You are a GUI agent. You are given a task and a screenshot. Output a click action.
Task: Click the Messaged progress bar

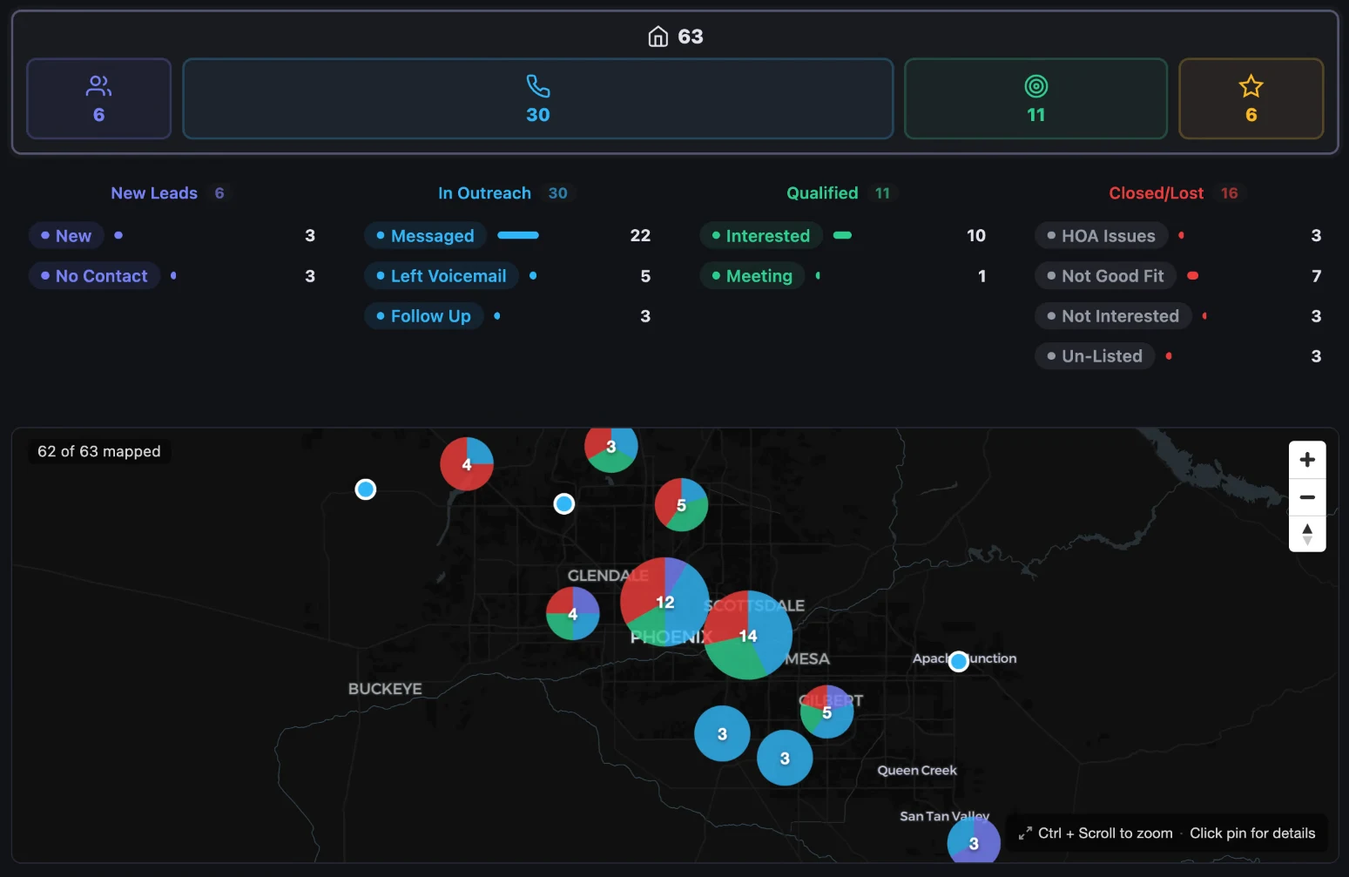[518, 235]
